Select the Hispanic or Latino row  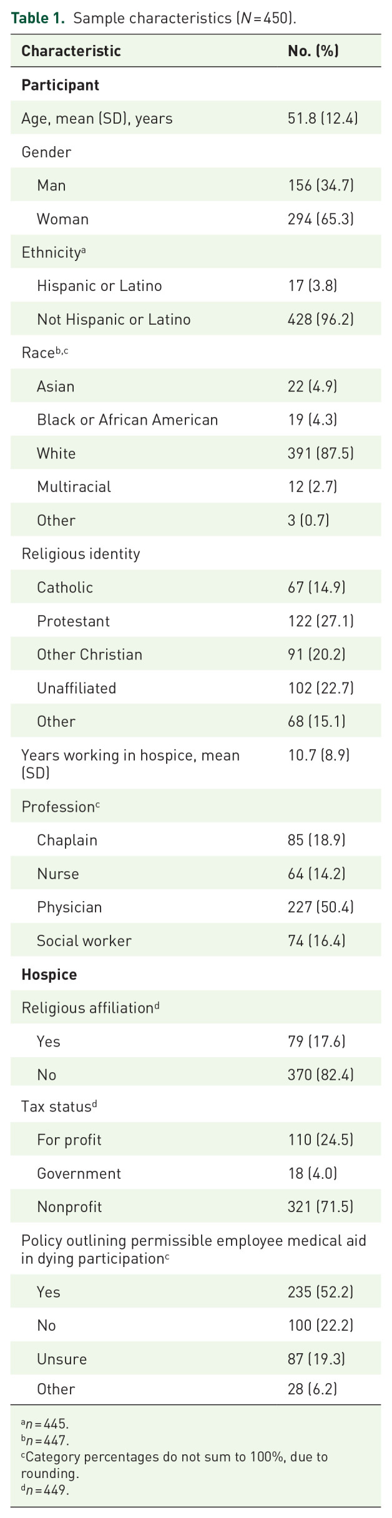click(x=195, y=285)
